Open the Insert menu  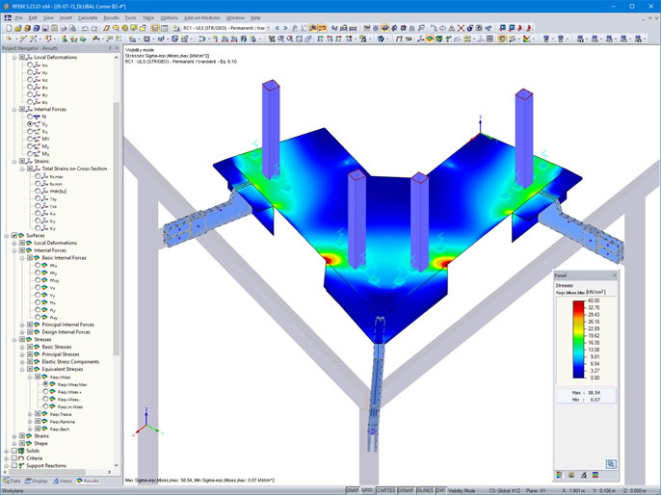pos(66,17)
